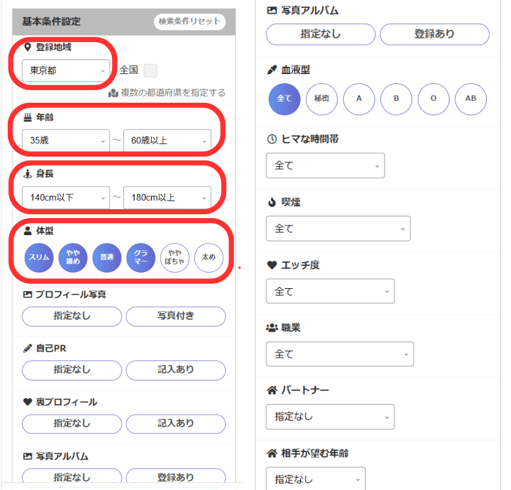Click the pencil icon beside 自己PR
Screen dimensions: 511x490
28,348
